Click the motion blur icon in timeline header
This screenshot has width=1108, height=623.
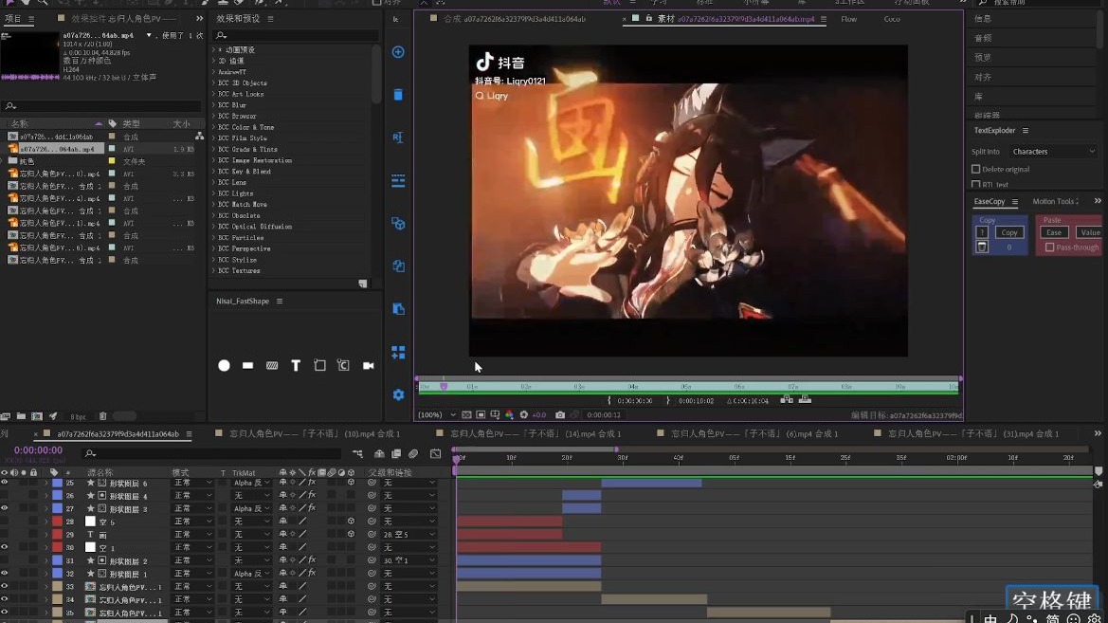point(413,454)
